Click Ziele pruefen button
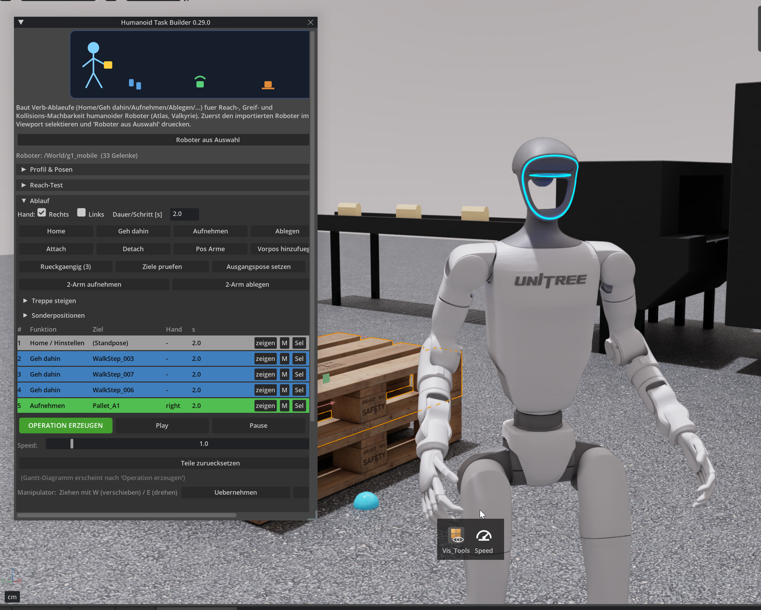The width and height of the screenshot is (761, 610). 162,267
